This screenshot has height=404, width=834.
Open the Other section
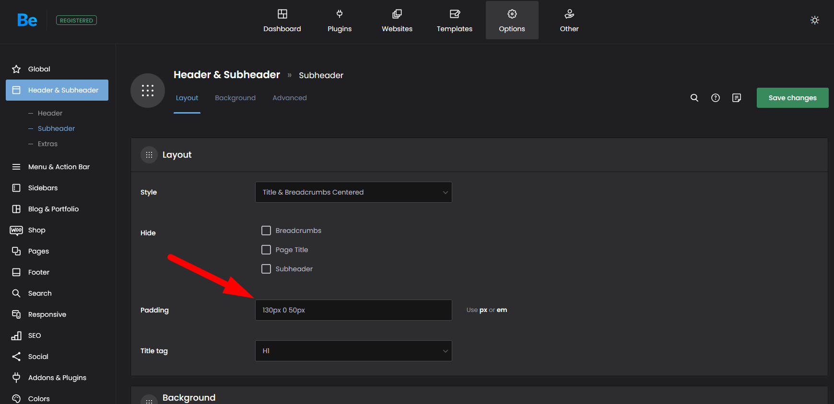[569, 20]
